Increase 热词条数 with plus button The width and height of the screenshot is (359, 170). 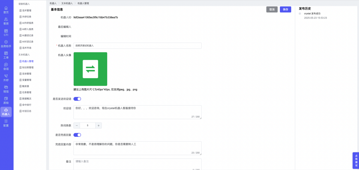click(98, 125)
